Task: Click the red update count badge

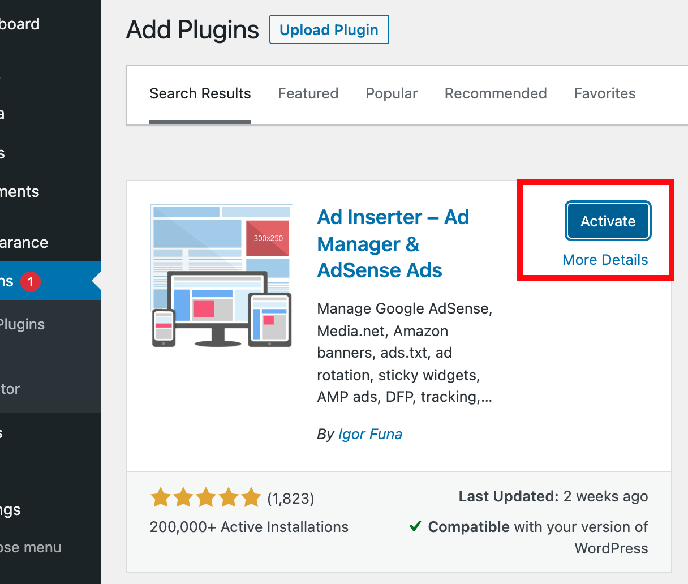Action: coord(31,281)
